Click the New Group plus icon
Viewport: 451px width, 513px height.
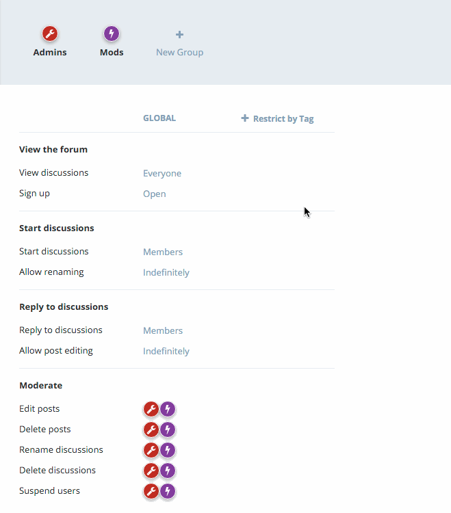pos(179,34)
